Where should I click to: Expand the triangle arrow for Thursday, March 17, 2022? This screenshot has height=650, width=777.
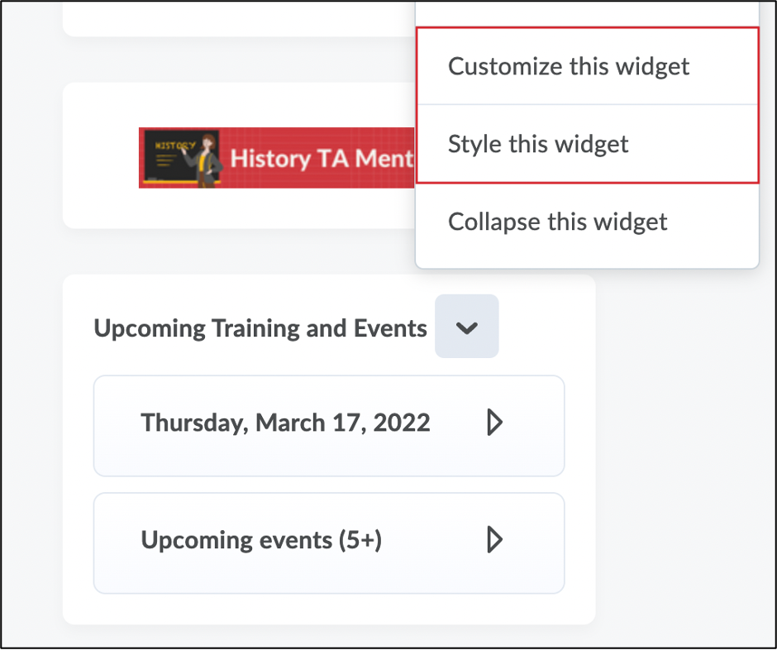click(x=494, y=423)
